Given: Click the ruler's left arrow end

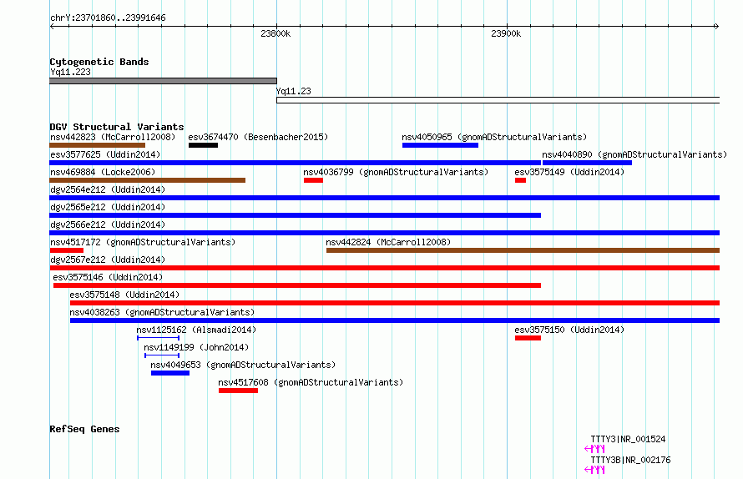Looking at the screenshot, I should click(x=52, y=26).
